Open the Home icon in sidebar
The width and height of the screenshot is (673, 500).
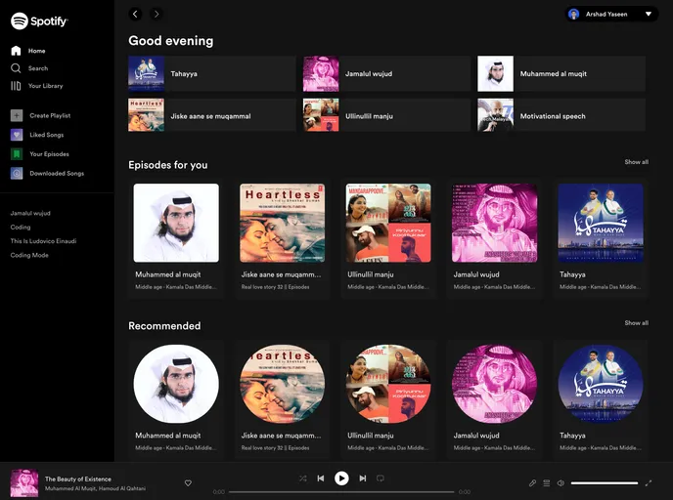(16, 51)
